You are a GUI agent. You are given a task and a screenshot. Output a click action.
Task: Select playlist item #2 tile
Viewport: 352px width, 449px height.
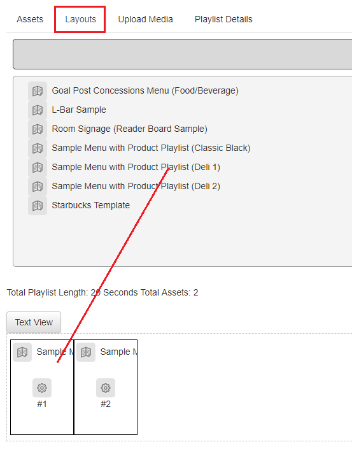(106, 387)
